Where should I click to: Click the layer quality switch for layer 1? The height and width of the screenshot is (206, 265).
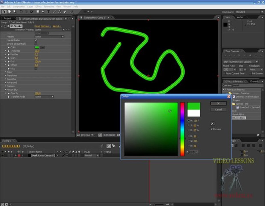point(64,155)
